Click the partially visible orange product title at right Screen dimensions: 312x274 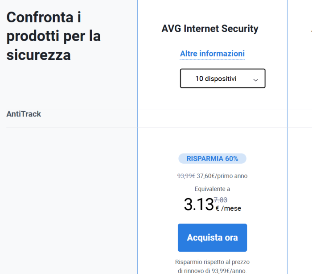(311, 29)
